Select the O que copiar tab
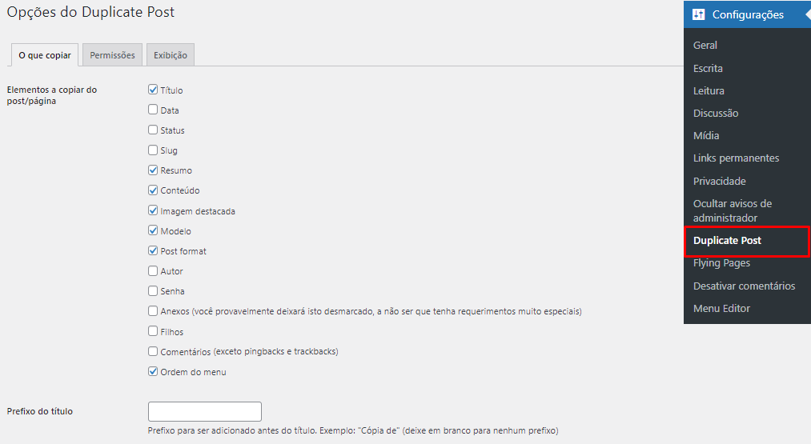 (45, 55)
